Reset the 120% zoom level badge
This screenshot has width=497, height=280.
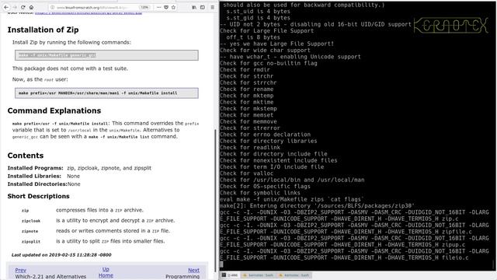tap(144, 7)
